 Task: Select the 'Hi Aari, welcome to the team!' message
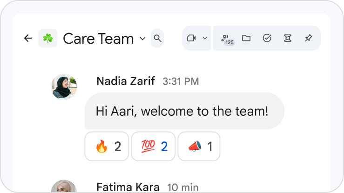[x=184, y=111]
